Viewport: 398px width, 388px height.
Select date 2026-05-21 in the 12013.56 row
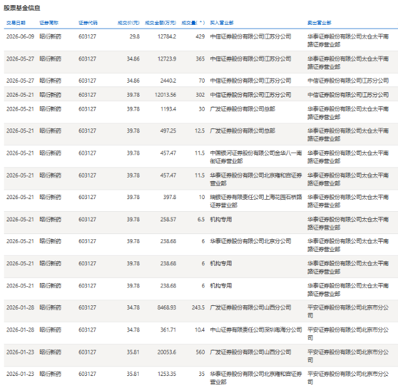(x=20, y=95)
